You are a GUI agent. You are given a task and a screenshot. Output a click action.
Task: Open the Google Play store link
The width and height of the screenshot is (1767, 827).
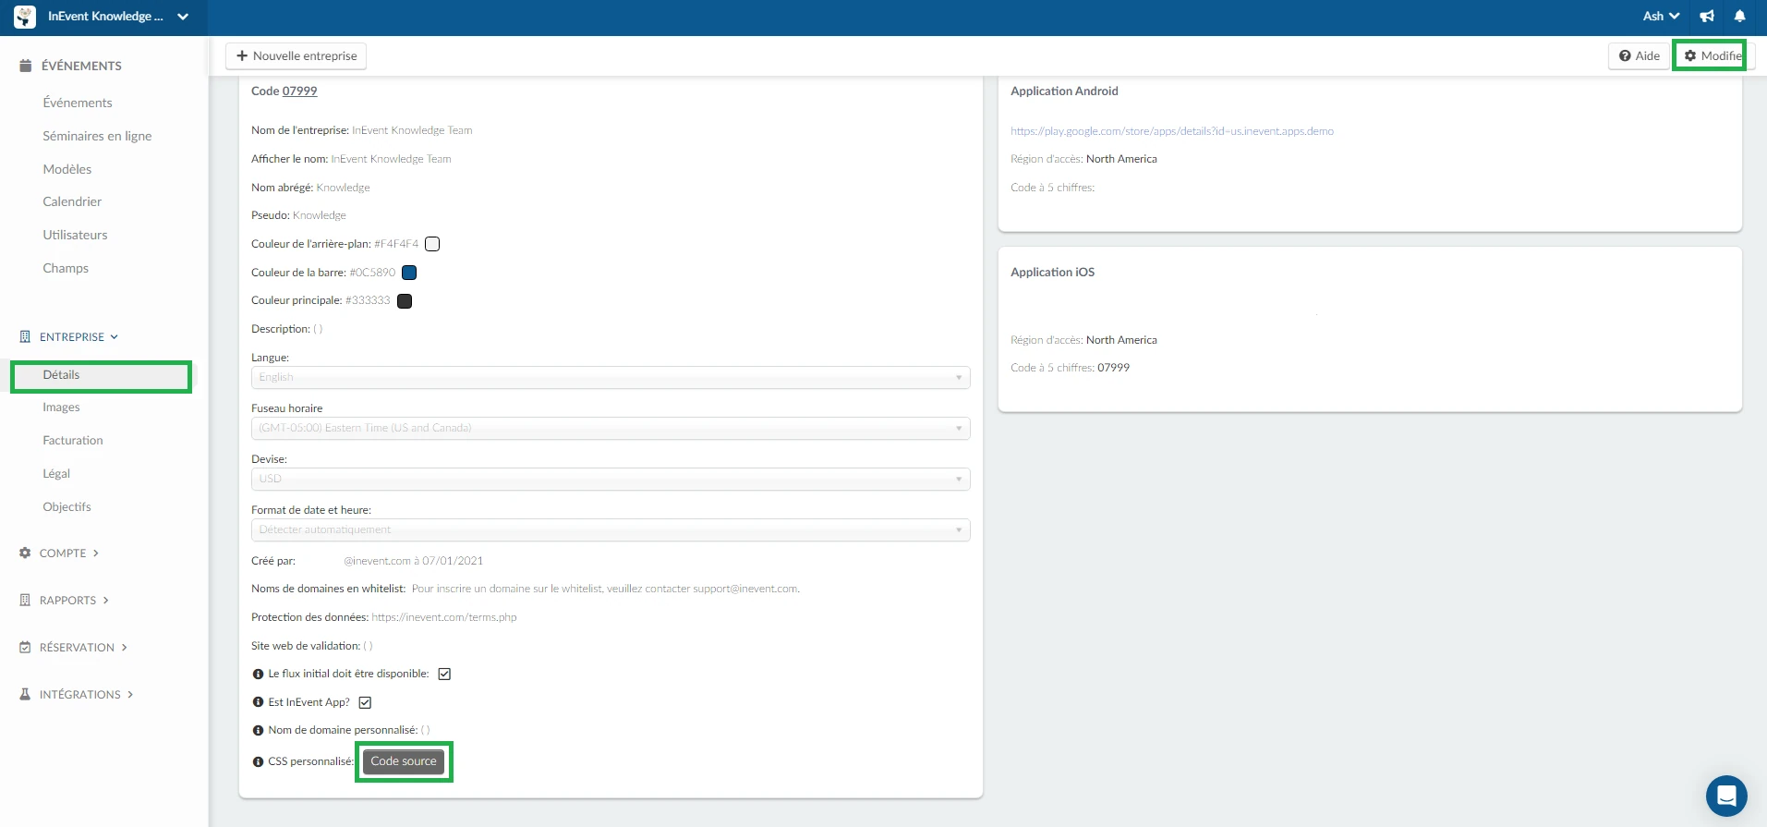[x=1172, y=131]
